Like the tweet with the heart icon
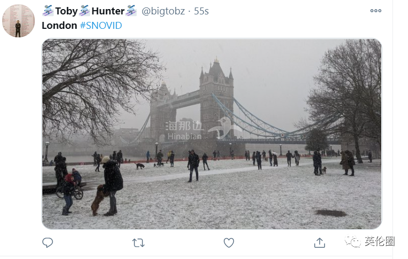 coord(229,243)
